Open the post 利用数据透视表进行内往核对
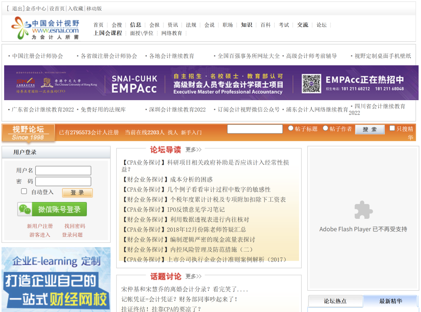Viewport: 421px width, 312px height. tap(209, 220)
